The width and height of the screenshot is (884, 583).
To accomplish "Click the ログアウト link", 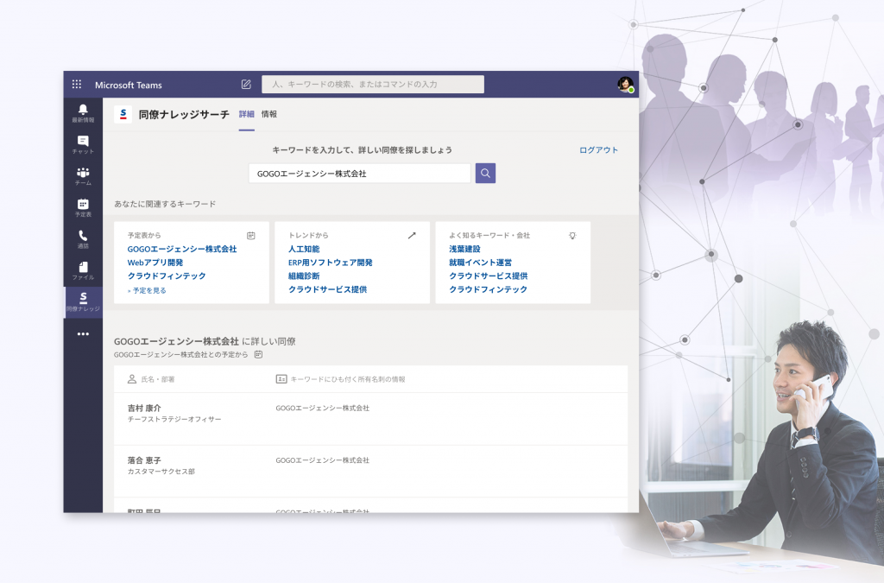I will pos(599,150).
